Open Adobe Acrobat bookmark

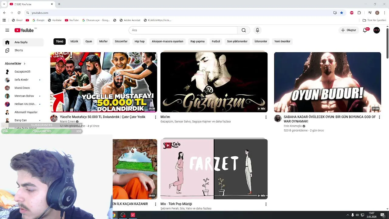(130, 20)
